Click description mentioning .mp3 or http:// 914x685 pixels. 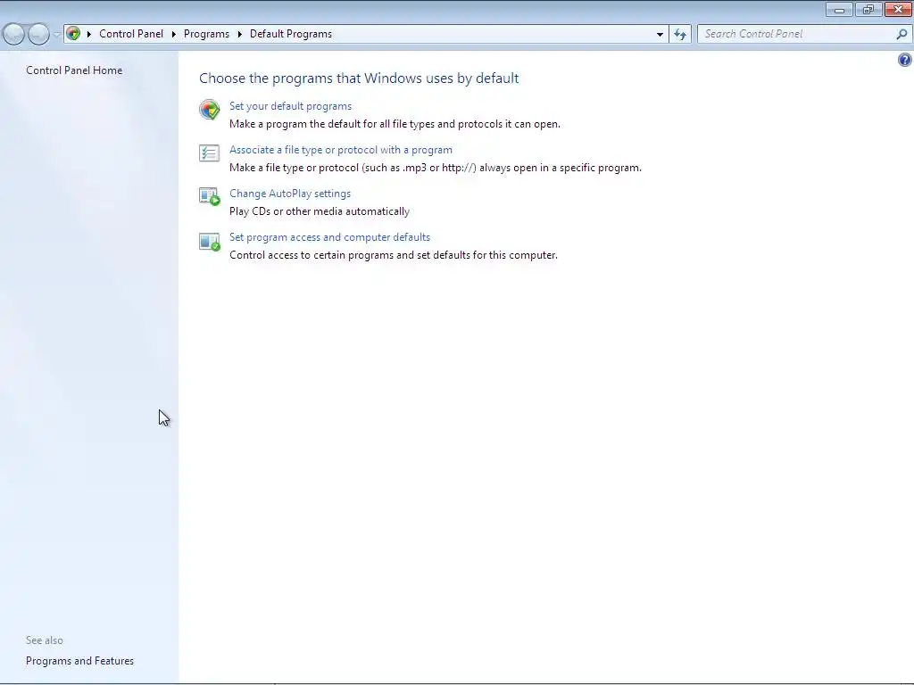pyautogui.click(x=436, y=168)
